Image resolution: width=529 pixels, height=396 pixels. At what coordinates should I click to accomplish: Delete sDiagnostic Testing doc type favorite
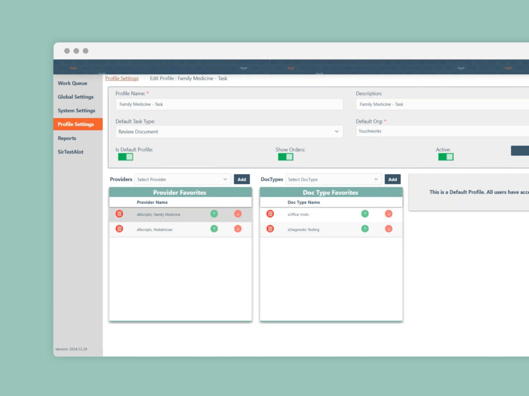point(270,229)
